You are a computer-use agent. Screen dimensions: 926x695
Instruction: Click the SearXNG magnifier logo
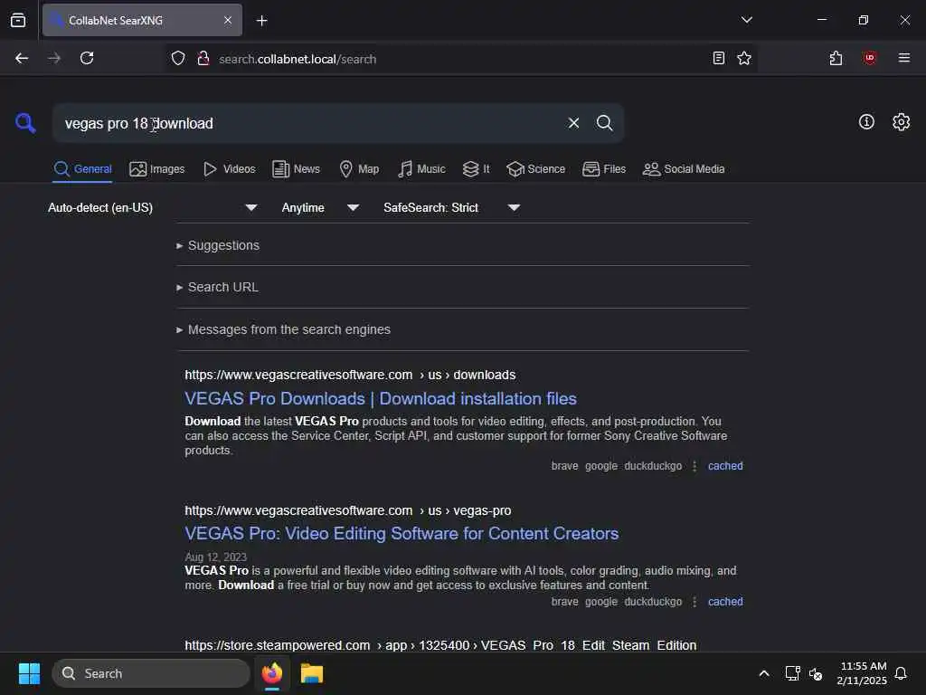tap(25, 123)
